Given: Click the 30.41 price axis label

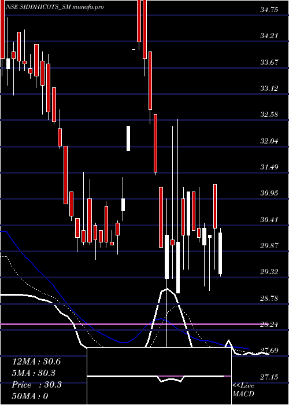Looking at the screenshot, I should [269, 220].
